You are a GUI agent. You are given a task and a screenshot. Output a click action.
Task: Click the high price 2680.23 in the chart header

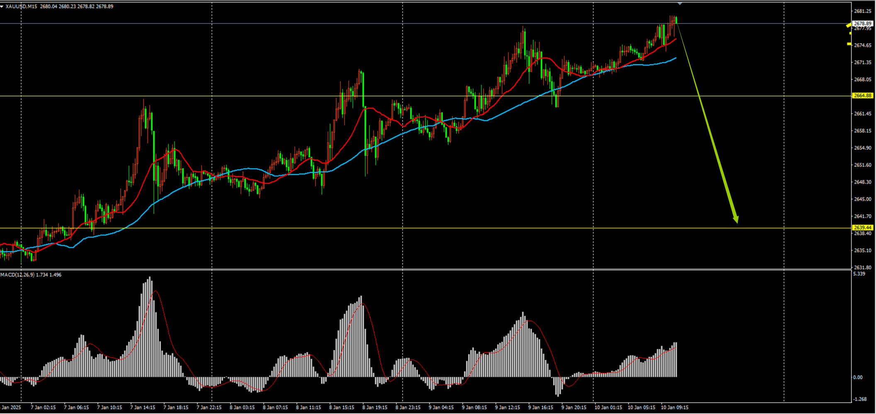point(67,7)
